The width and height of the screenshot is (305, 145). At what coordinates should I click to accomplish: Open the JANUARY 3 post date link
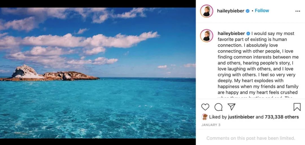[x=211, y=125]
